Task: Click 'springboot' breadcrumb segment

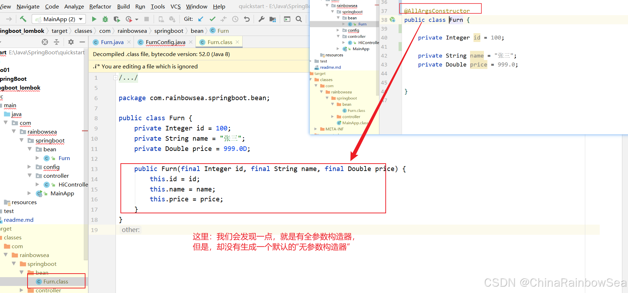Action: pyautogui.click(x=169, y=31)
